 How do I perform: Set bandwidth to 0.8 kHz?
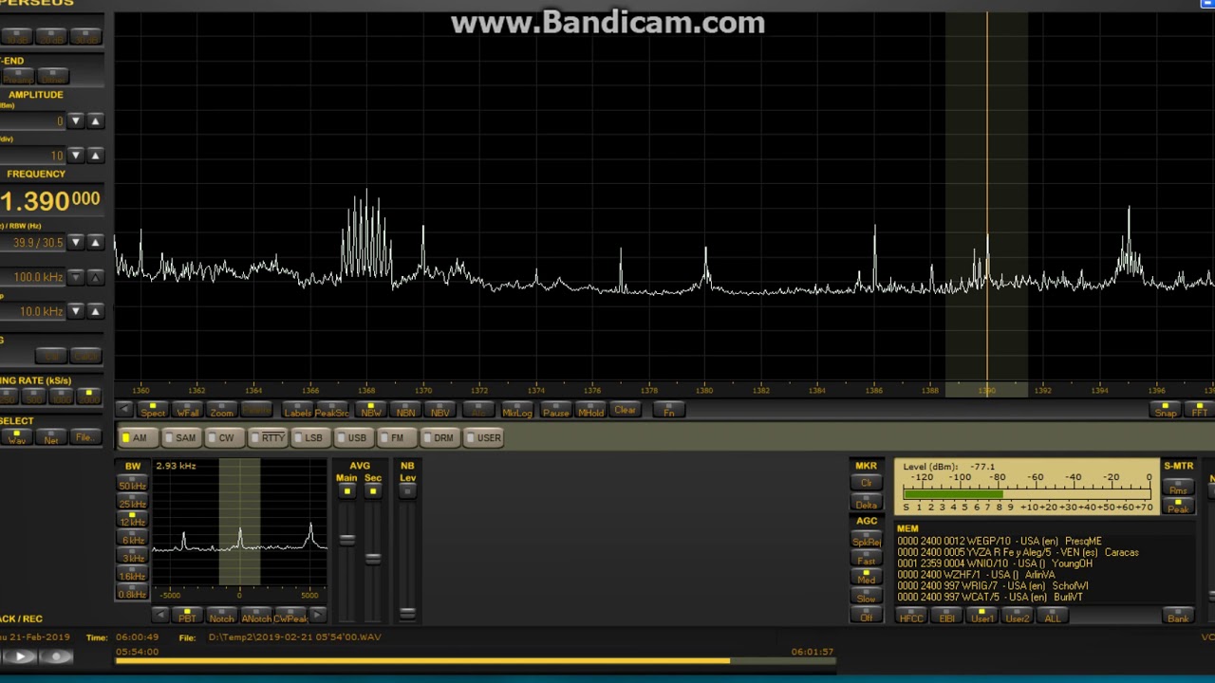pyautogui.click(x=132, y=592)
